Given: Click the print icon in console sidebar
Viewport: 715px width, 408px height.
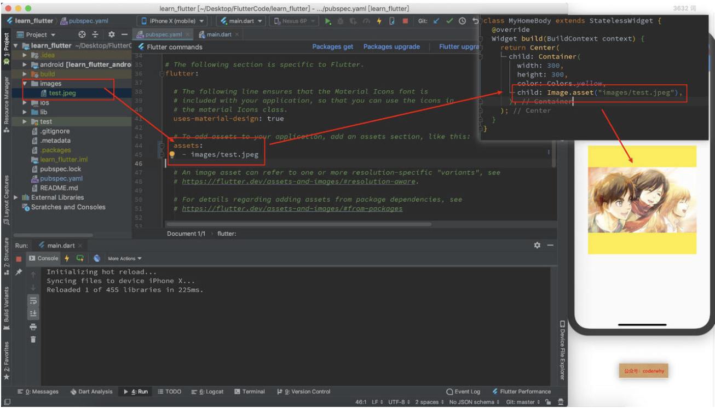Looking at the screenshot, I should 33,327.
